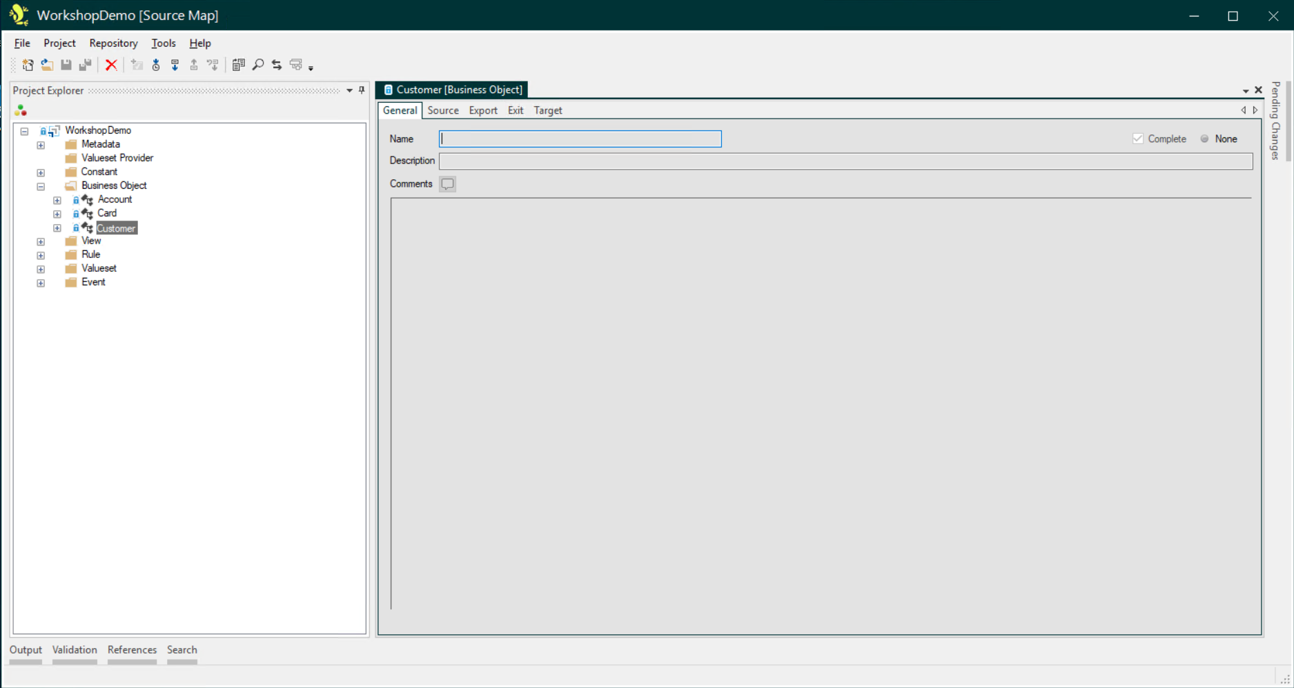
Task: Expand the Customer tree node
Action: (57, 228)
